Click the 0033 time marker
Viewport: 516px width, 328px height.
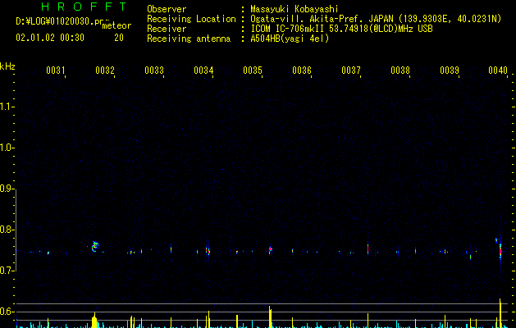coord(154,71)
